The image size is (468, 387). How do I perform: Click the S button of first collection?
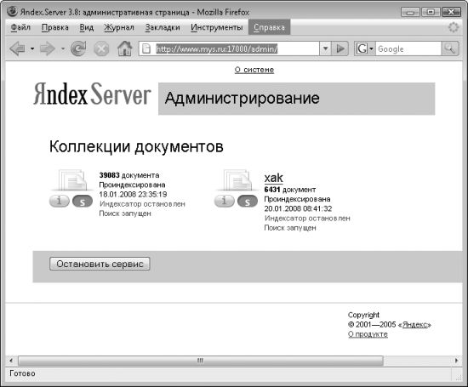(x=83, y=201)
